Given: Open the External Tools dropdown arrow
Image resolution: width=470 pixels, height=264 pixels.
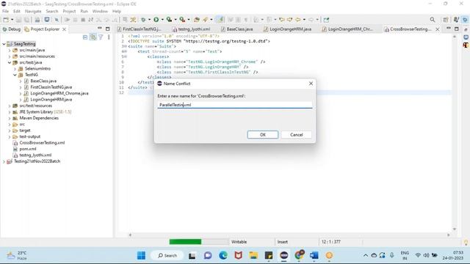Looking at the screenshot, I should pyautogui.click(x=189, y=20).
